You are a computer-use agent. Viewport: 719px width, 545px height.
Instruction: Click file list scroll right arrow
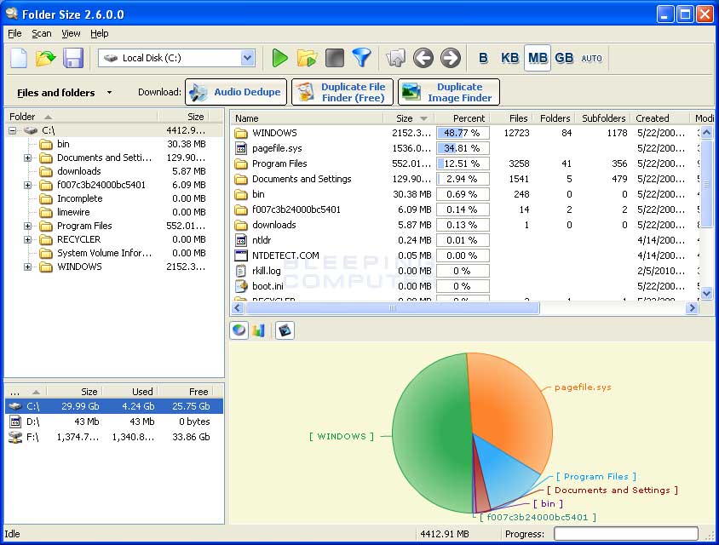692,308
